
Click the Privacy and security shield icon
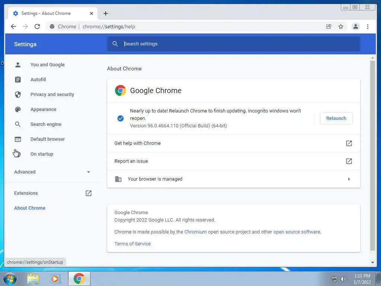[18, 94]
